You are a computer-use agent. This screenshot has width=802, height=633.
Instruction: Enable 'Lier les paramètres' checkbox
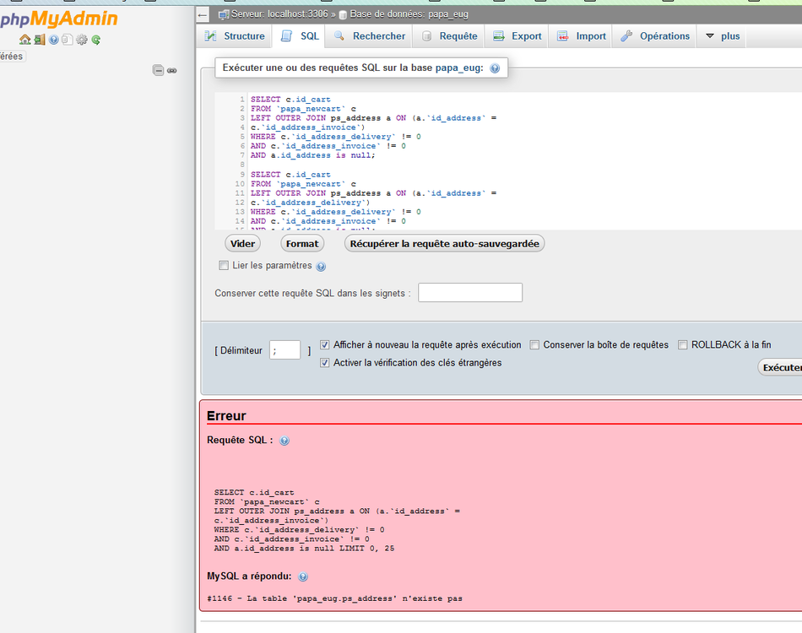224,266
